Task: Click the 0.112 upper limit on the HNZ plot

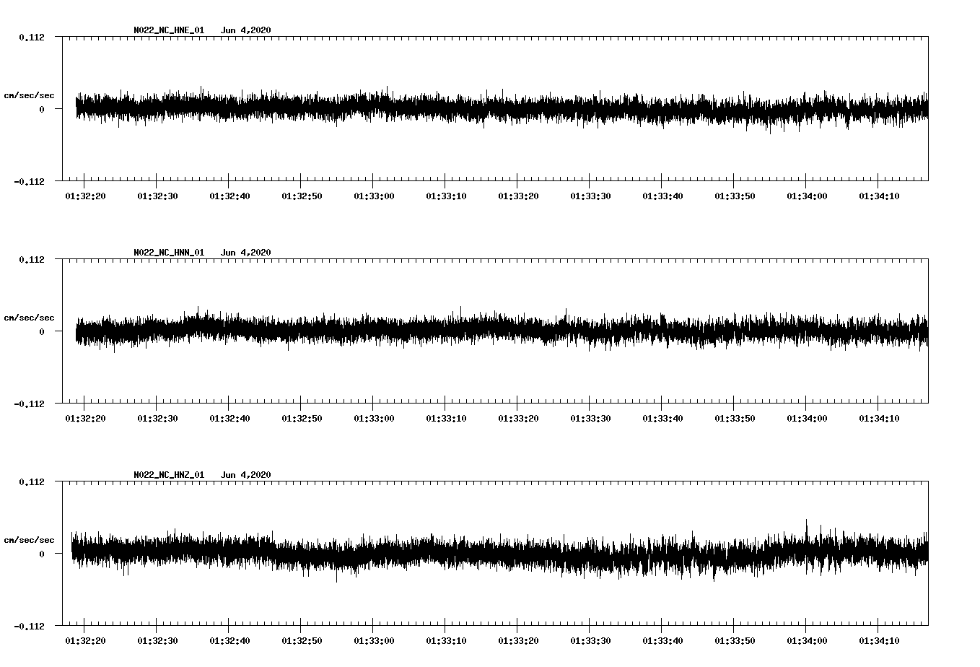Action: tap(32, 482)
